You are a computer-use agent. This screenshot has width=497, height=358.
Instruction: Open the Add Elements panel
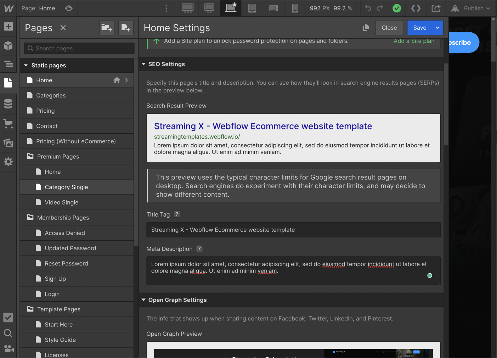coord(9,26)
